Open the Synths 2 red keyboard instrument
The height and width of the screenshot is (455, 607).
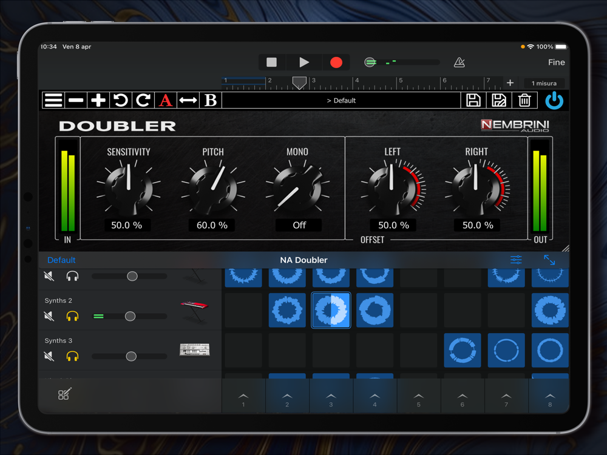click(195, 311)
